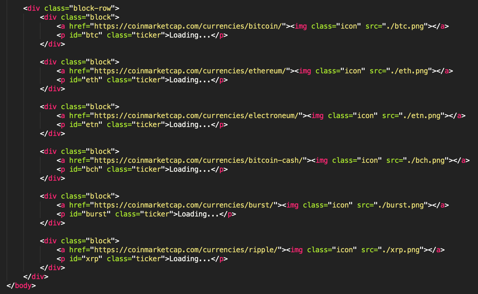Place cursor in "./burst.png" src value

coord(401,205)
